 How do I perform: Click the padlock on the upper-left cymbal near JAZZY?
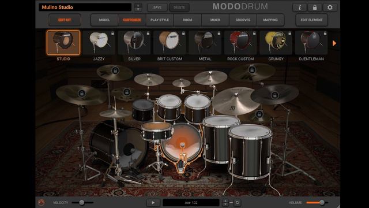click(x=115, y=70)
